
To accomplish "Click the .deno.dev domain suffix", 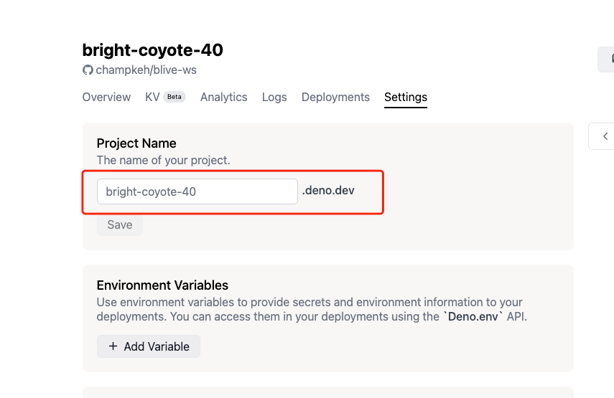I will click(x=328, y=191).
